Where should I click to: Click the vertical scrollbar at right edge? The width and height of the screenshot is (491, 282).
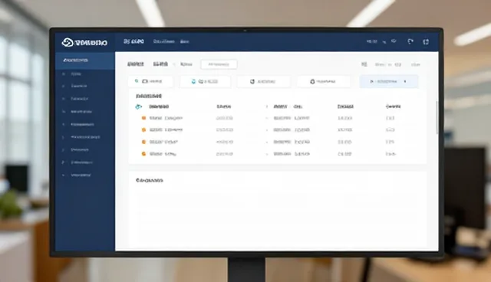click(437, 117)
